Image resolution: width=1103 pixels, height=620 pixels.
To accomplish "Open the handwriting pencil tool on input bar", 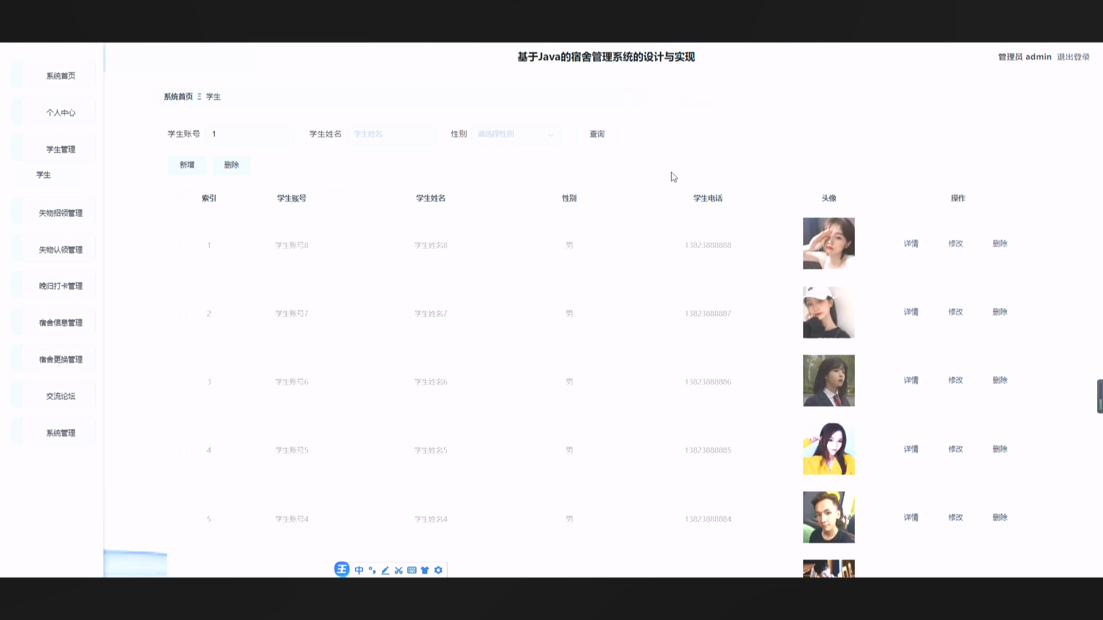I will (x=384, y=569).
